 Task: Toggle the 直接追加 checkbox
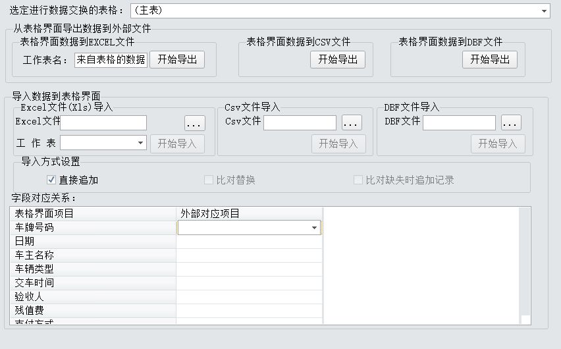click(51, 180)
